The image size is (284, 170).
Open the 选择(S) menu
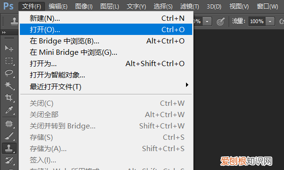pos(163,7)
